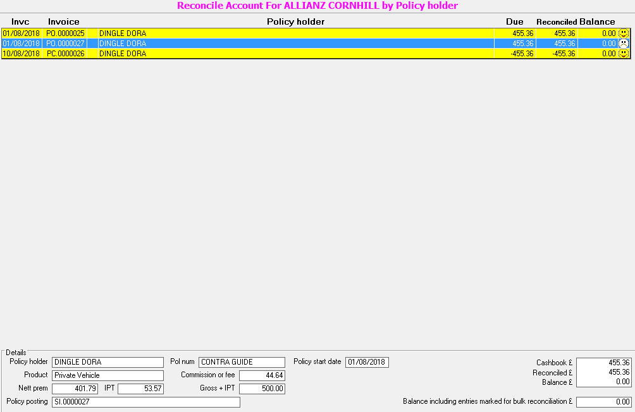This screenshot has width=635, height=412.
Task: Click the Invoice column header
Action: [x=64, y=22]
